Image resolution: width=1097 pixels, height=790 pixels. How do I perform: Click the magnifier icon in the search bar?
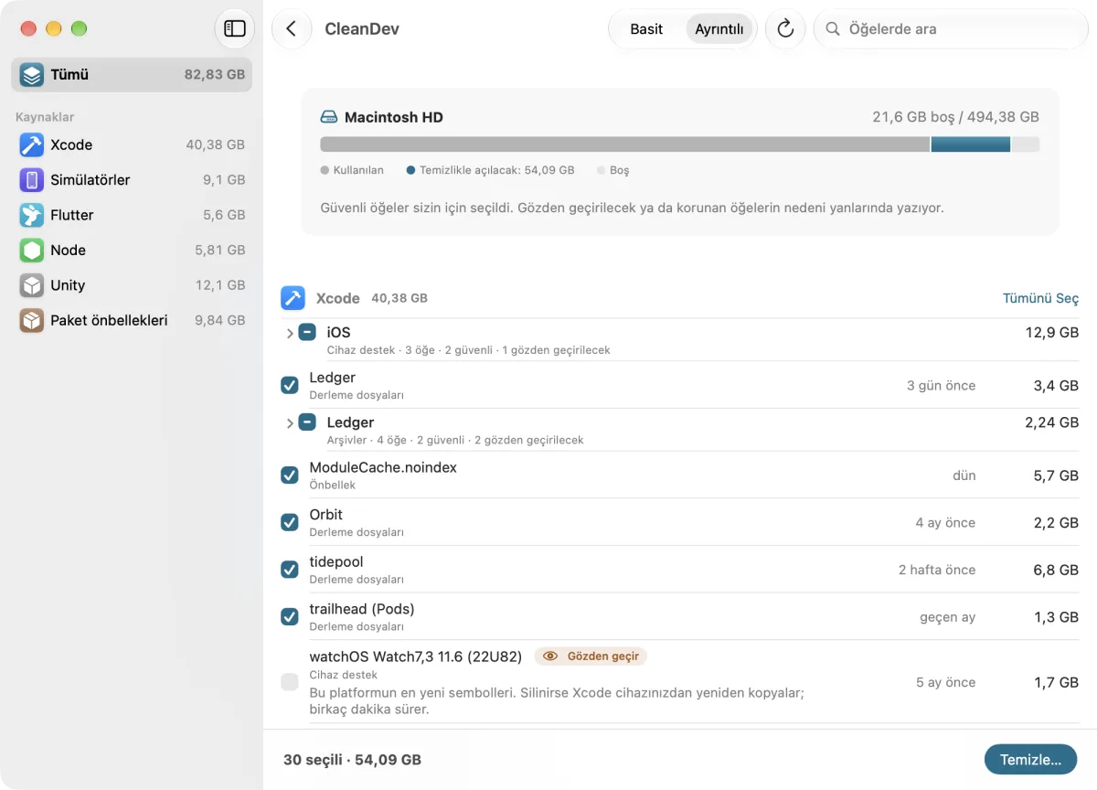pos(833,29)
